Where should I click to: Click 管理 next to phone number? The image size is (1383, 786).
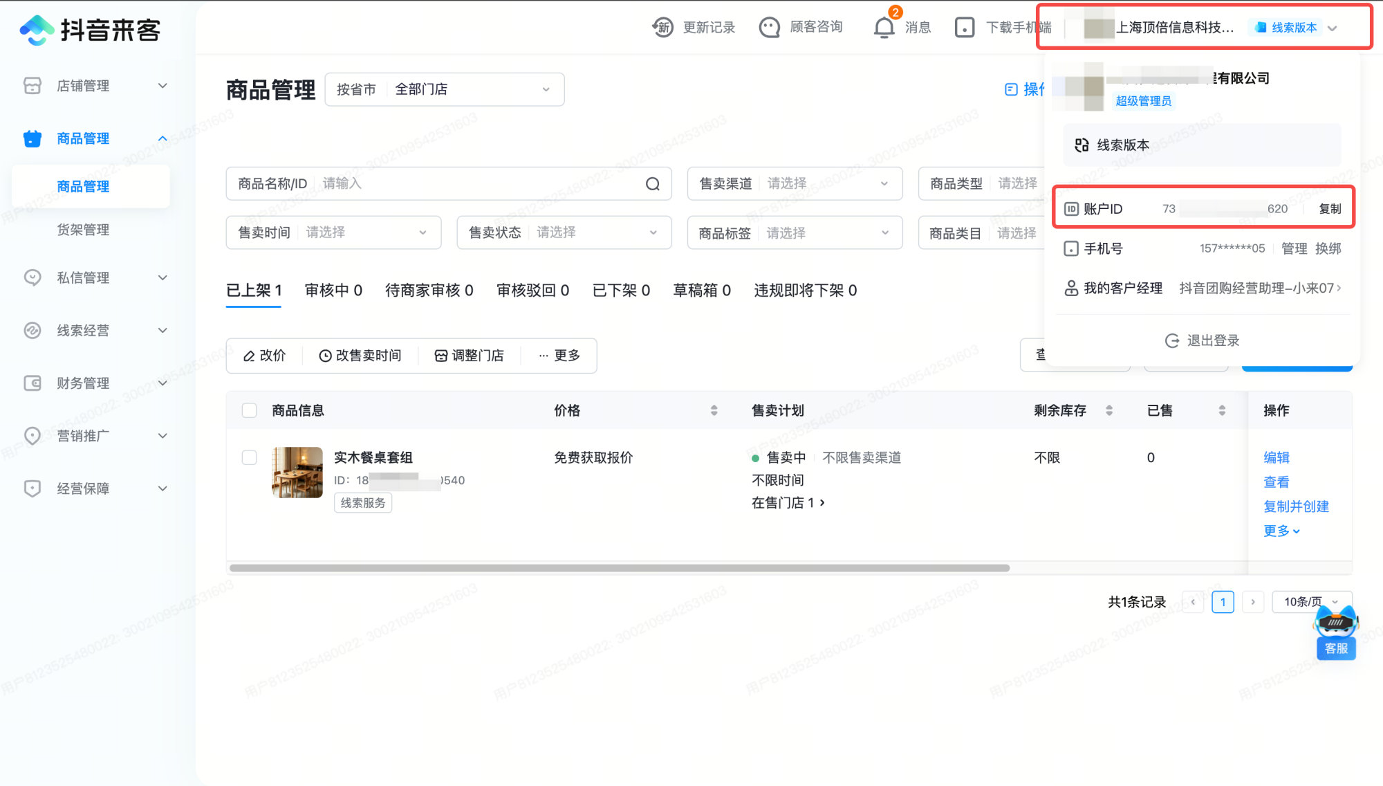click(x=1294, y=248)
